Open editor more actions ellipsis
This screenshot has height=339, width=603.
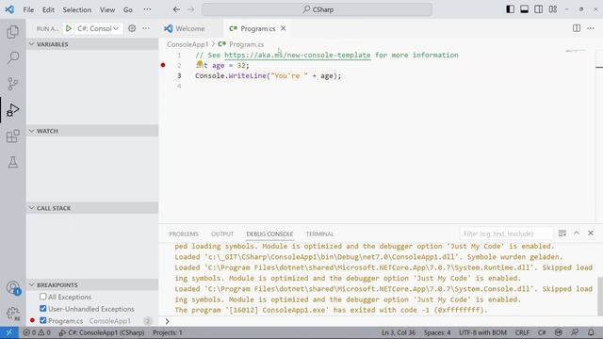click(591, 28)
